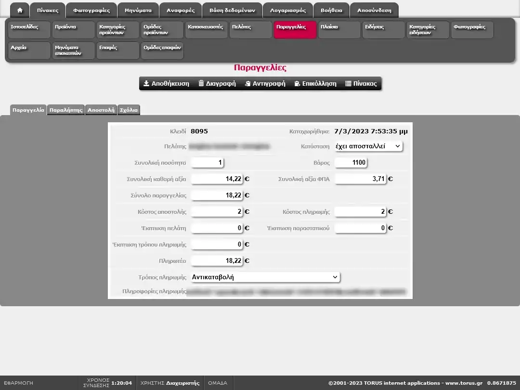520x390 pixels.
Task: Click the Διαγραφή trash icon
Action: (201, 83)
